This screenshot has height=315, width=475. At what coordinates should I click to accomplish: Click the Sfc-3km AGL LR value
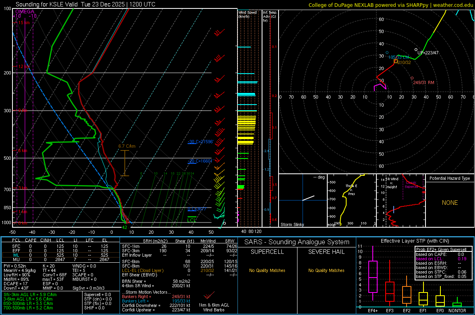coord(30,294)
